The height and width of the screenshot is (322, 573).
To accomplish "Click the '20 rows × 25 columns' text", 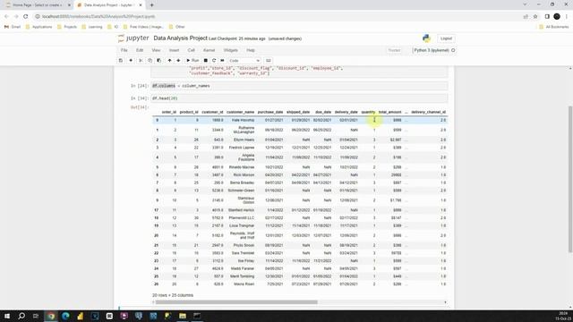I will click(x=173, y=295).
